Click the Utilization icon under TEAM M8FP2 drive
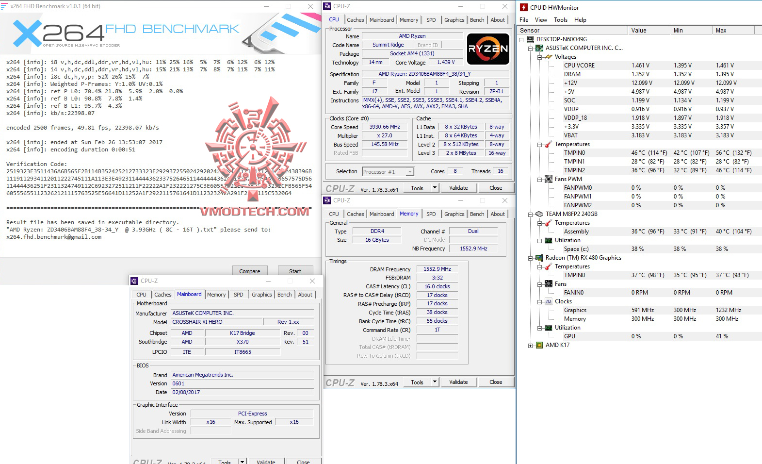Viewport: 762px width, 464px height. point(549,240)
